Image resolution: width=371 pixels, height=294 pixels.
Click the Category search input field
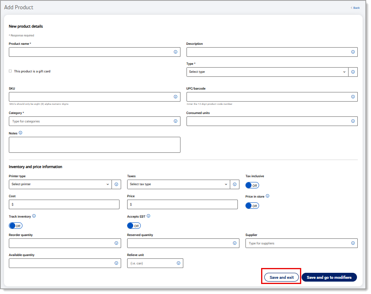[x=90, y=121]
